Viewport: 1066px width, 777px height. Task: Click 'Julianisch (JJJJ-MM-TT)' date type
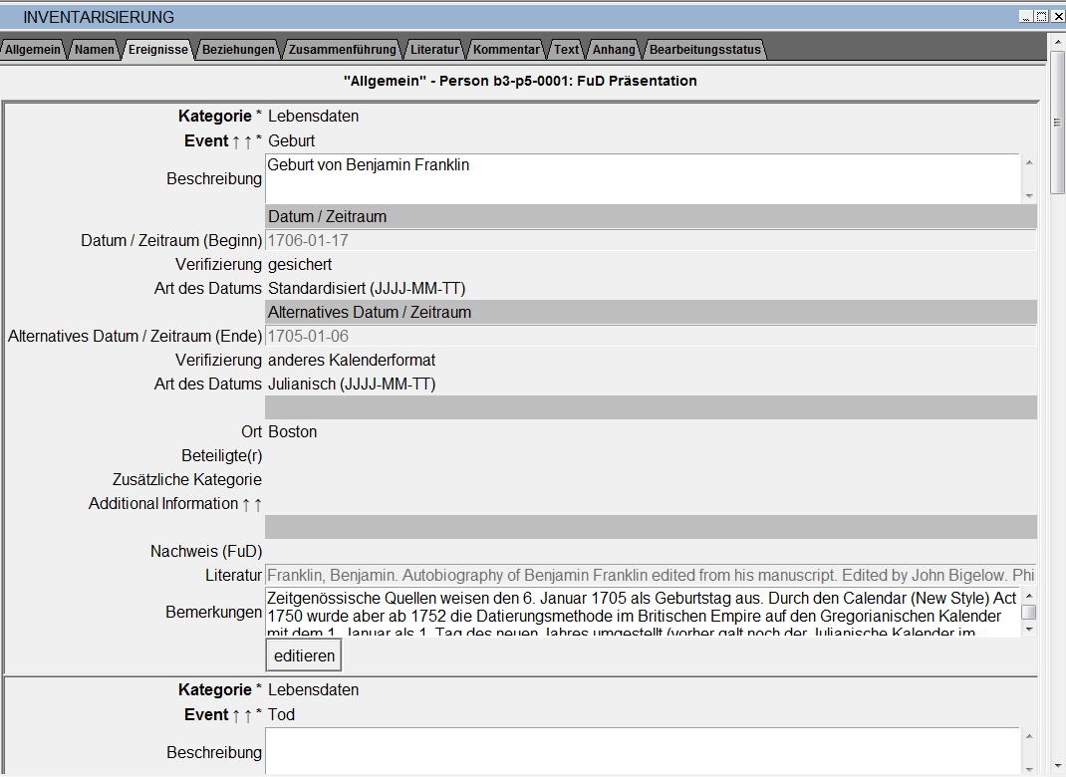[352, 385]
